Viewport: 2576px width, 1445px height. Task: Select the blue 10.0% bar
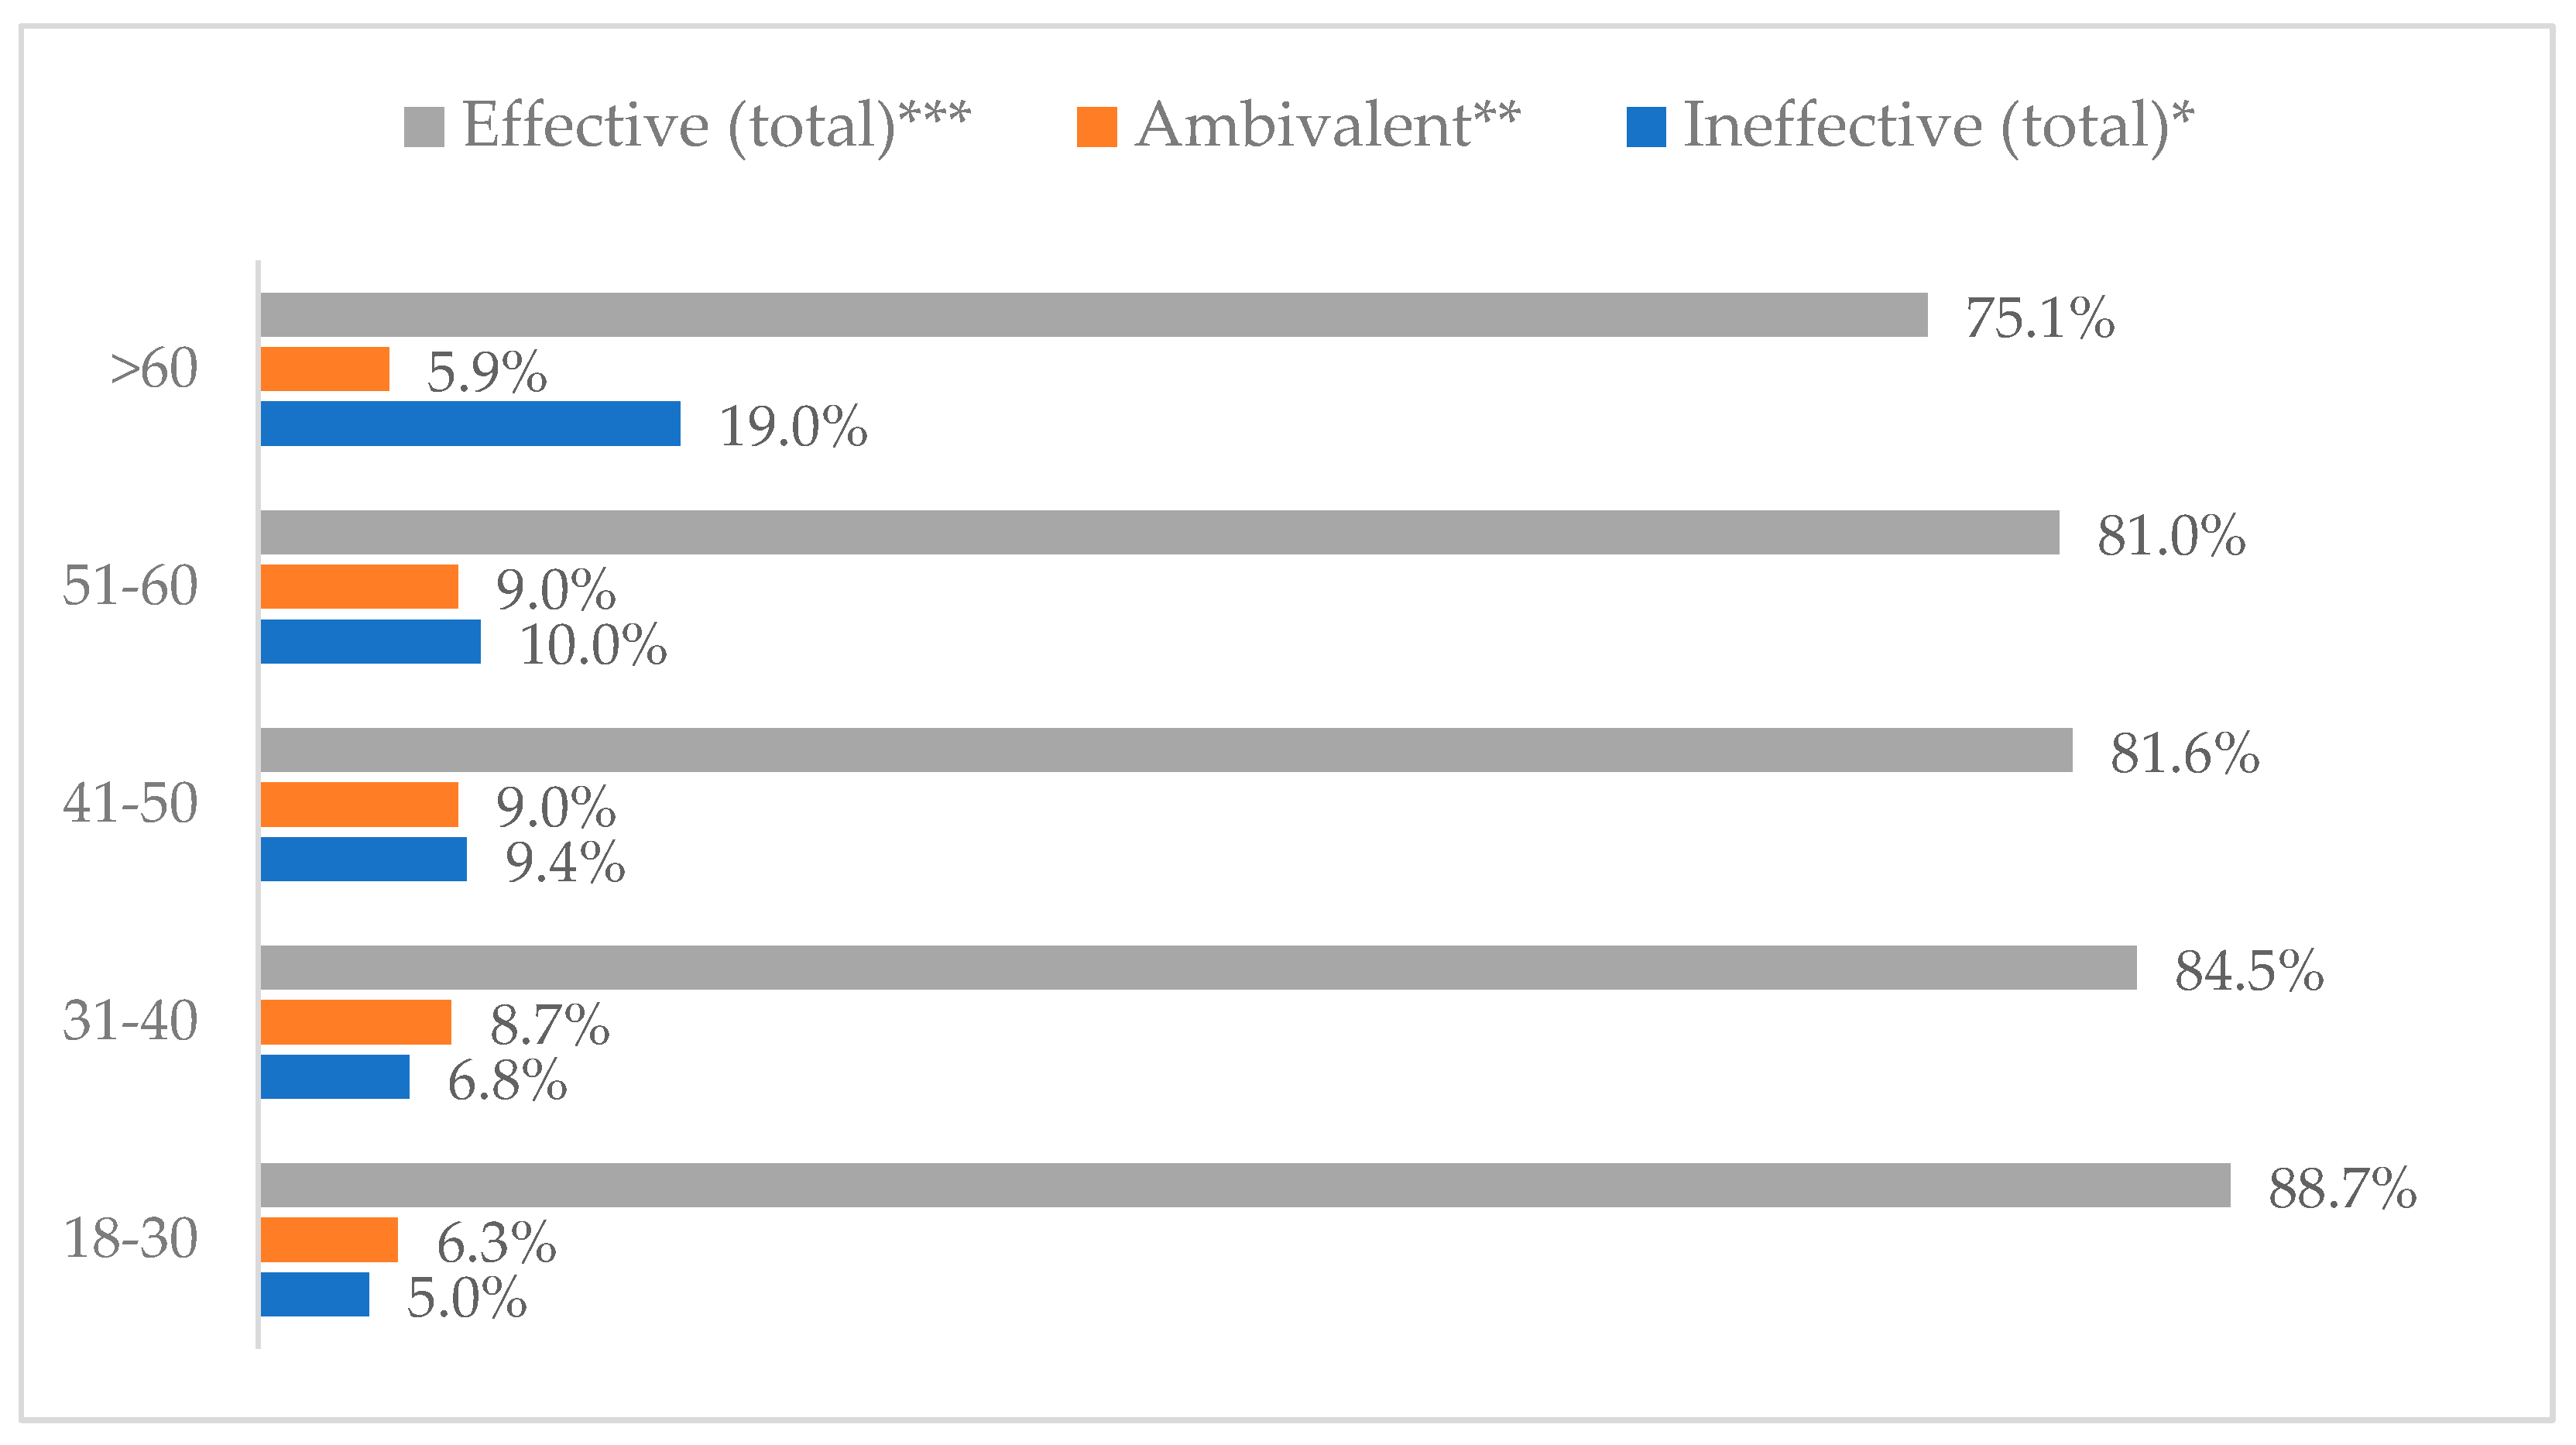(370, 642)
